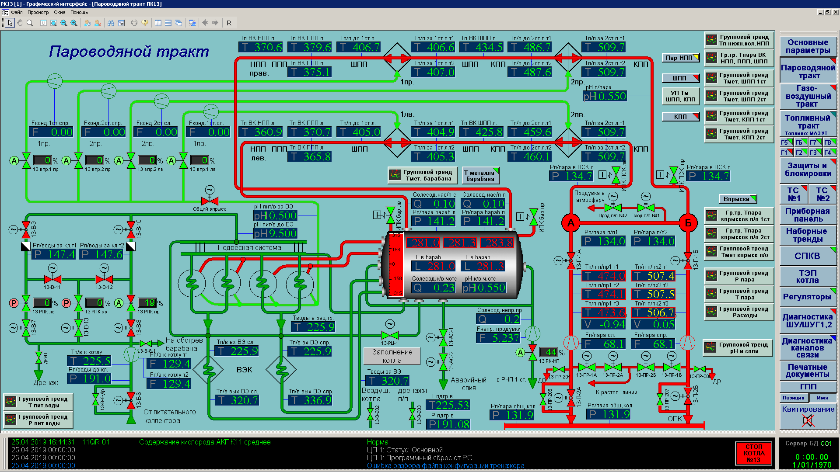Reset zoom to 1:1 scale
The height and width of the screenshot is (472, 840).
pyautogui.click(x=43, y=23)
